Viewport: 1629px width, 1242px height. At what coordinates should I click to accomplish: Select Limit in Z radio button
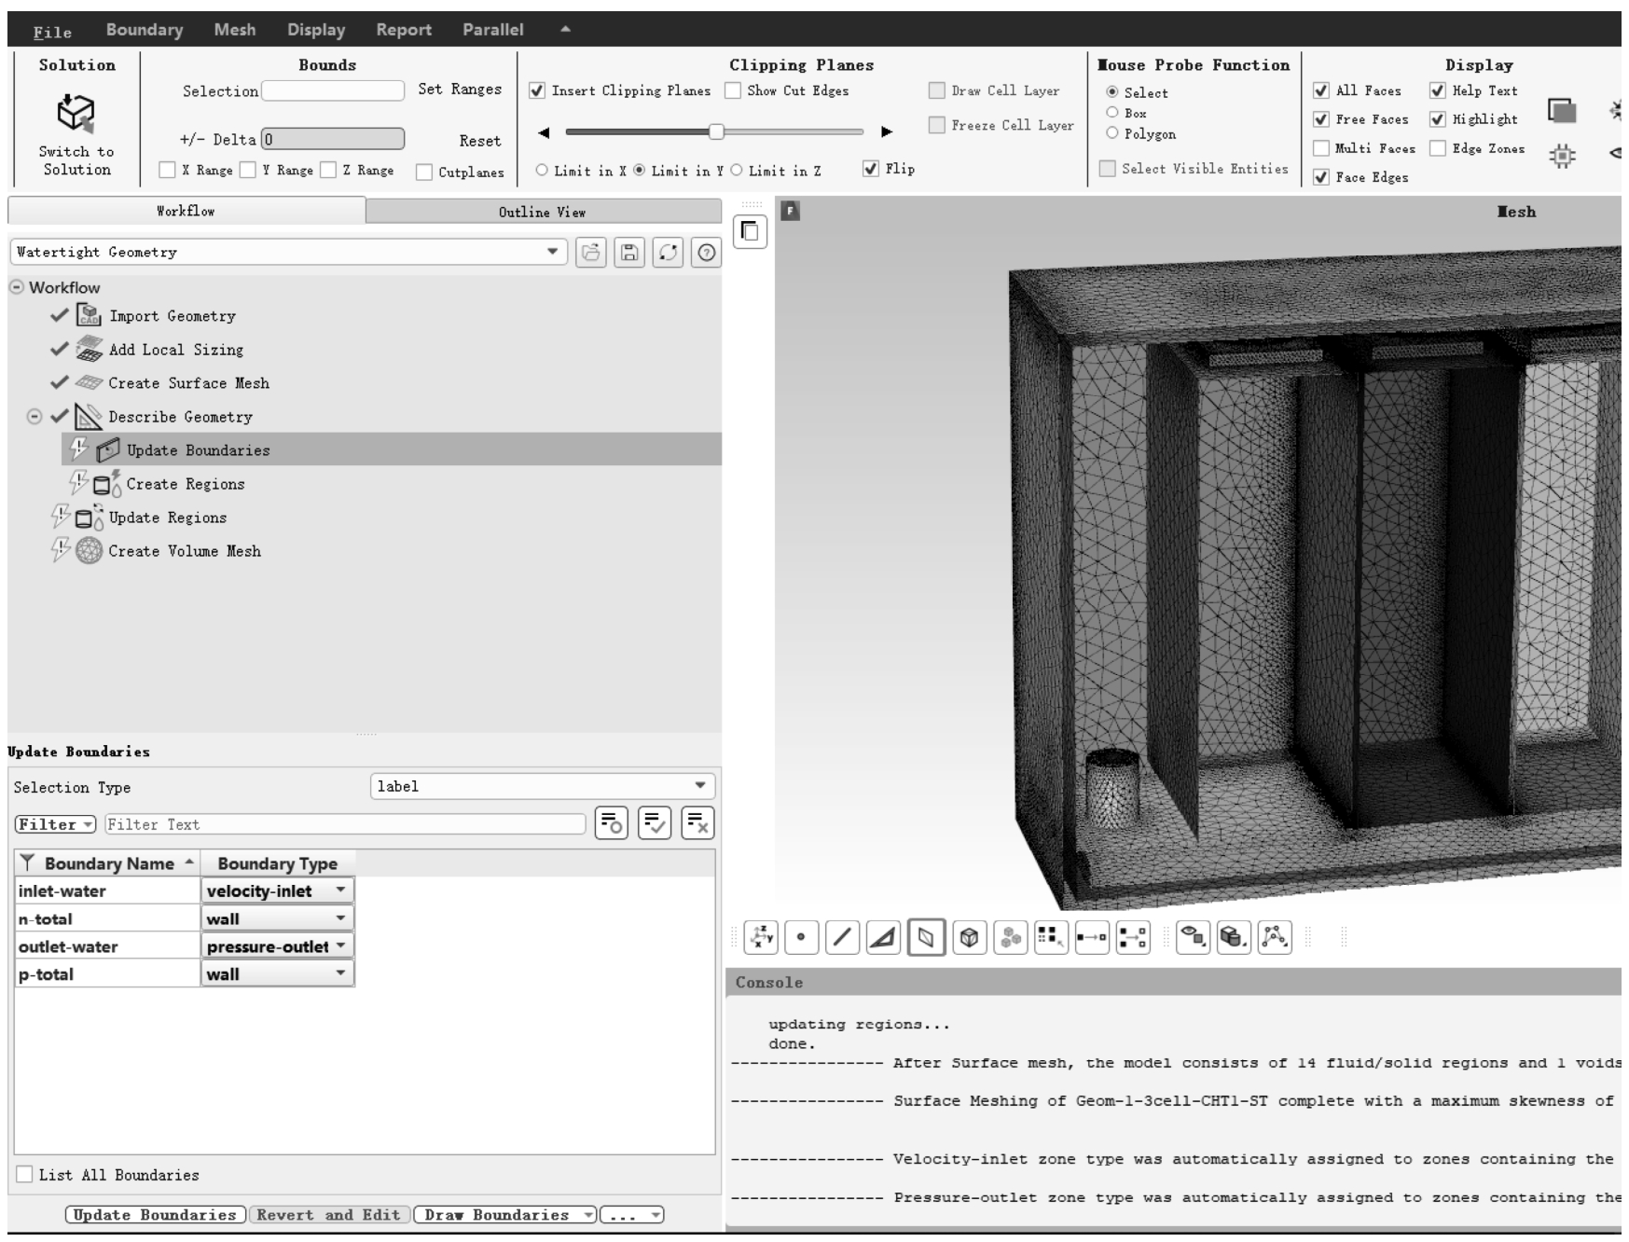tap(737, 170)
